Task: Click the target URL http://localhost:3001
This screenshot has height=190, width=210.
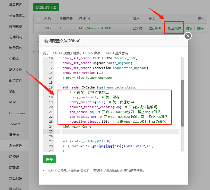Action: (95, 28)
